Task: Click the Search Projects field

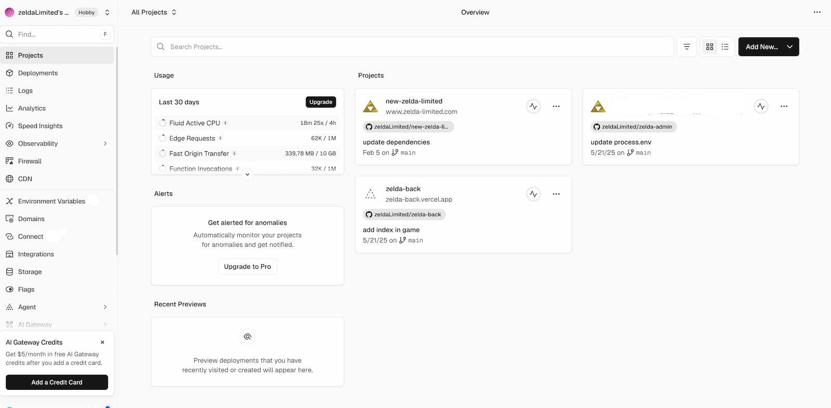Action: [x=412, y=47]
